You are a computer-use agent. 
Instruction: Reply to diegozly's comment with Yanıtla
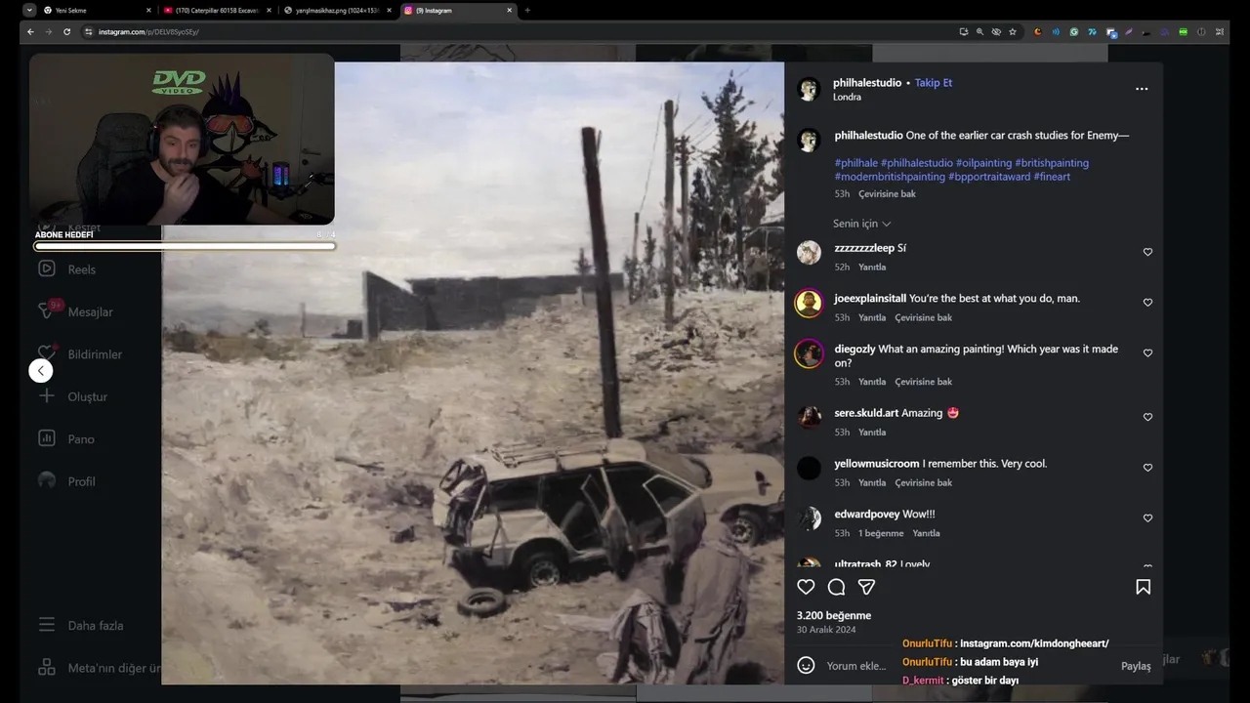click(x=872, y=382)
